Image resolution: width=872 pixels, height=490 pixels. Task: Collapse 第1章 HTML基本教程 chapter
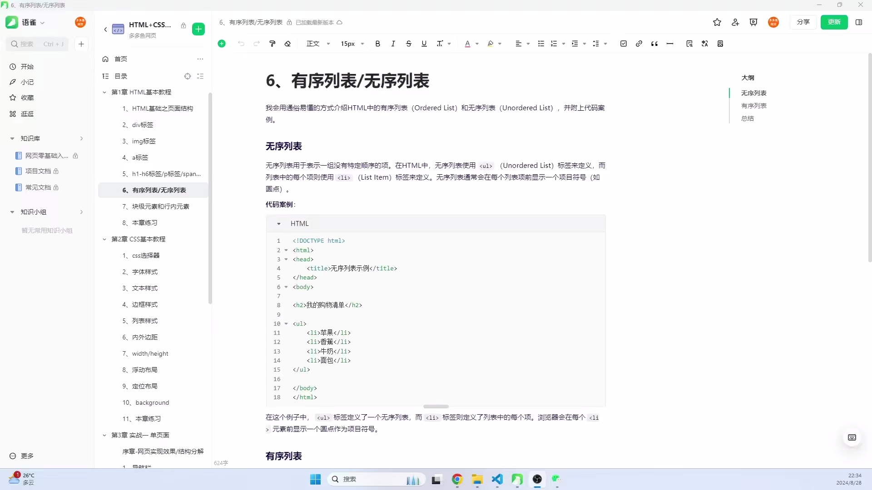(x=104, y=92)
